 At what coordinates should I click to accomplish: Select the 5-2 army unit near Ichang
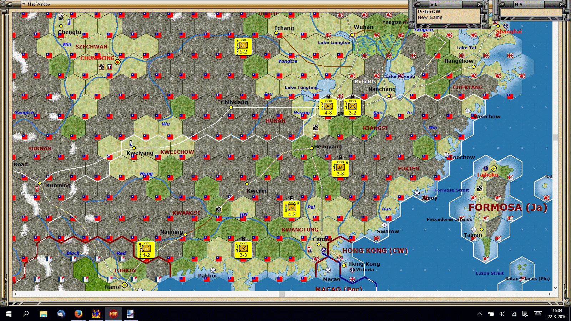tap(243, 46)
